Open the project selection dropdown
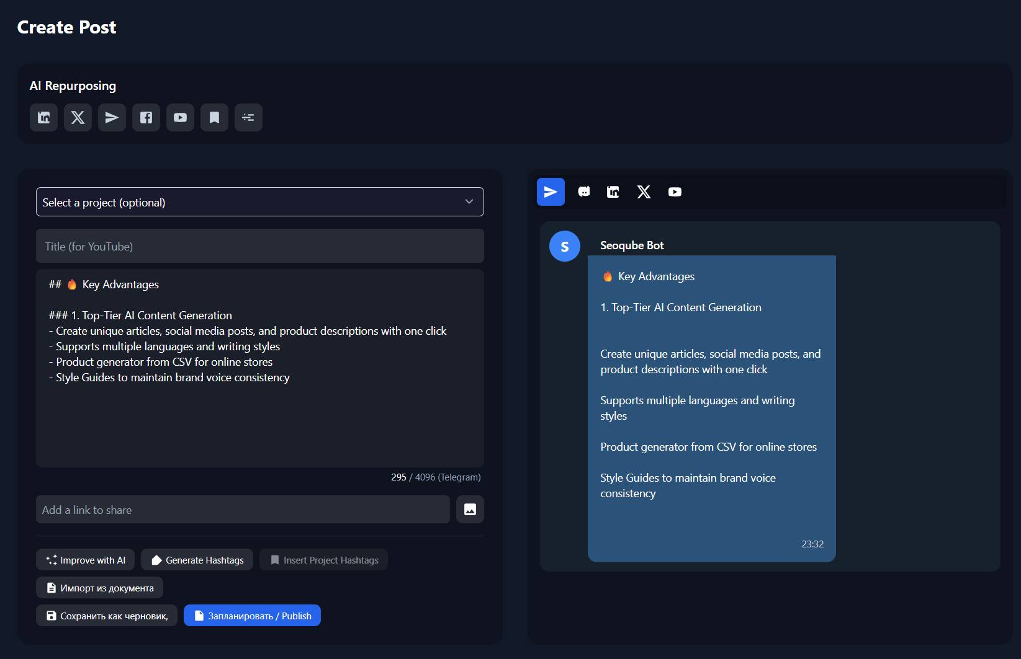 (x=260, y=201)
